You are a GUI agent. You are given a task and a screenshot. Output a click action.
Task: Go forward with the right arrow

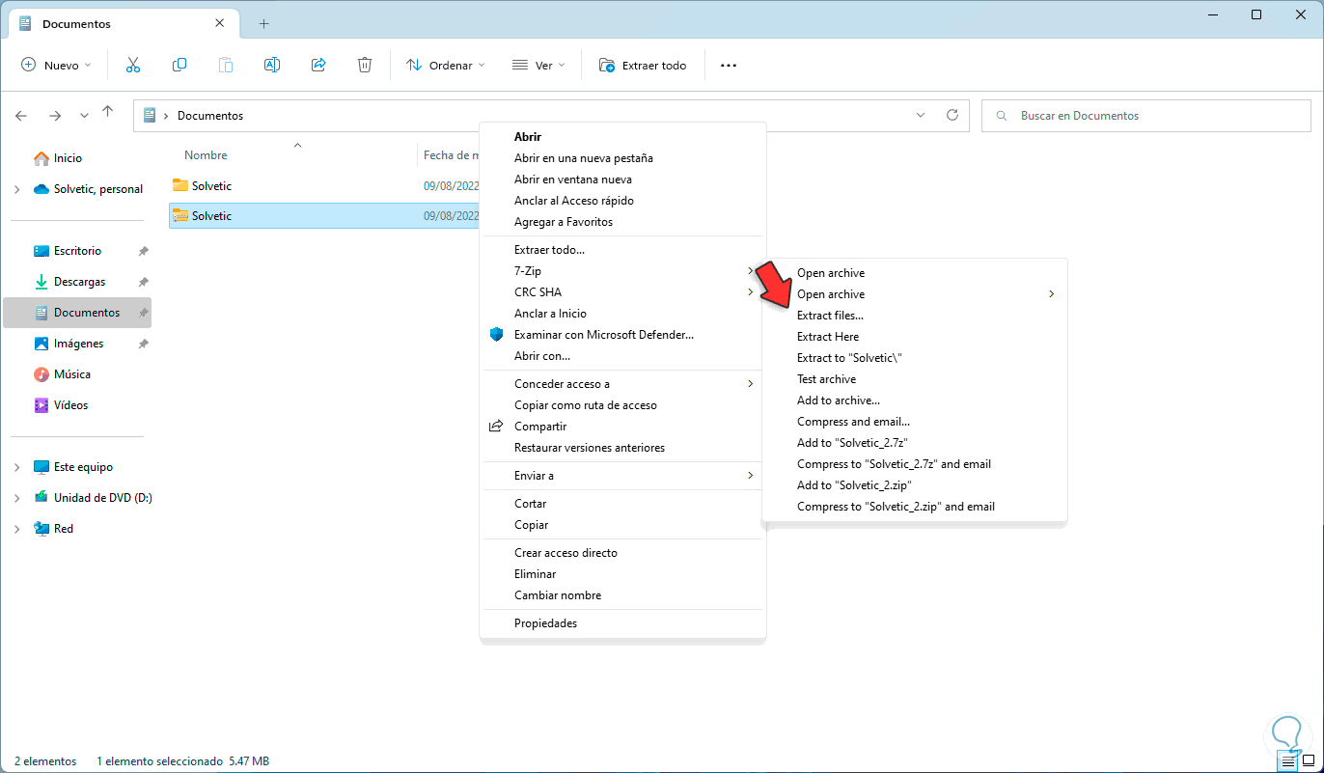click(x=55, y=116)
